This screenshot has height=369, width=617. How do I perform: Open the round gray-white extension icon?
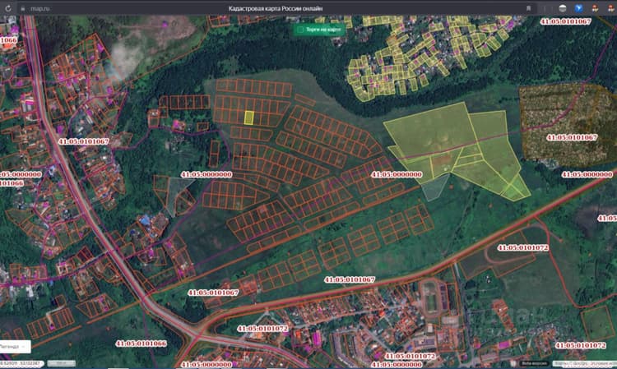coord(563,8)
